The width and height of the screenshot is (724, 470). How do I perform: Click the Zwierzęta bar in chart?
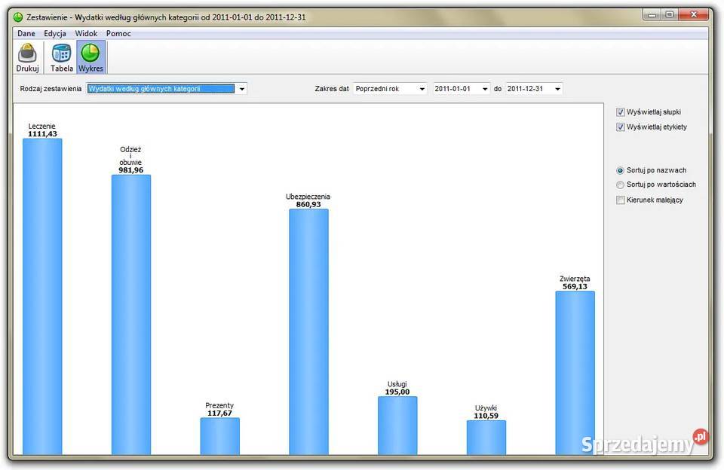coord(575,373)
